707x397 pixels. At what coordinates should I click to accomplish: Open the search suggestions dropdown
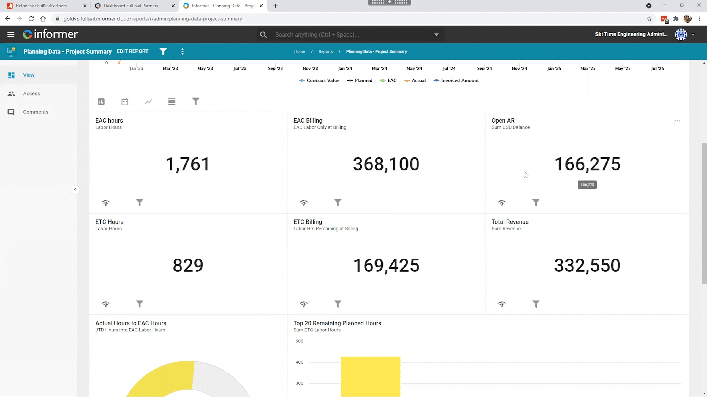click(436, 34)
